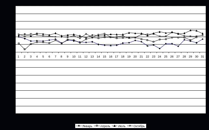Click the Апрель legend entry
This screenshot has width=209, height=130.
[102, 126]
